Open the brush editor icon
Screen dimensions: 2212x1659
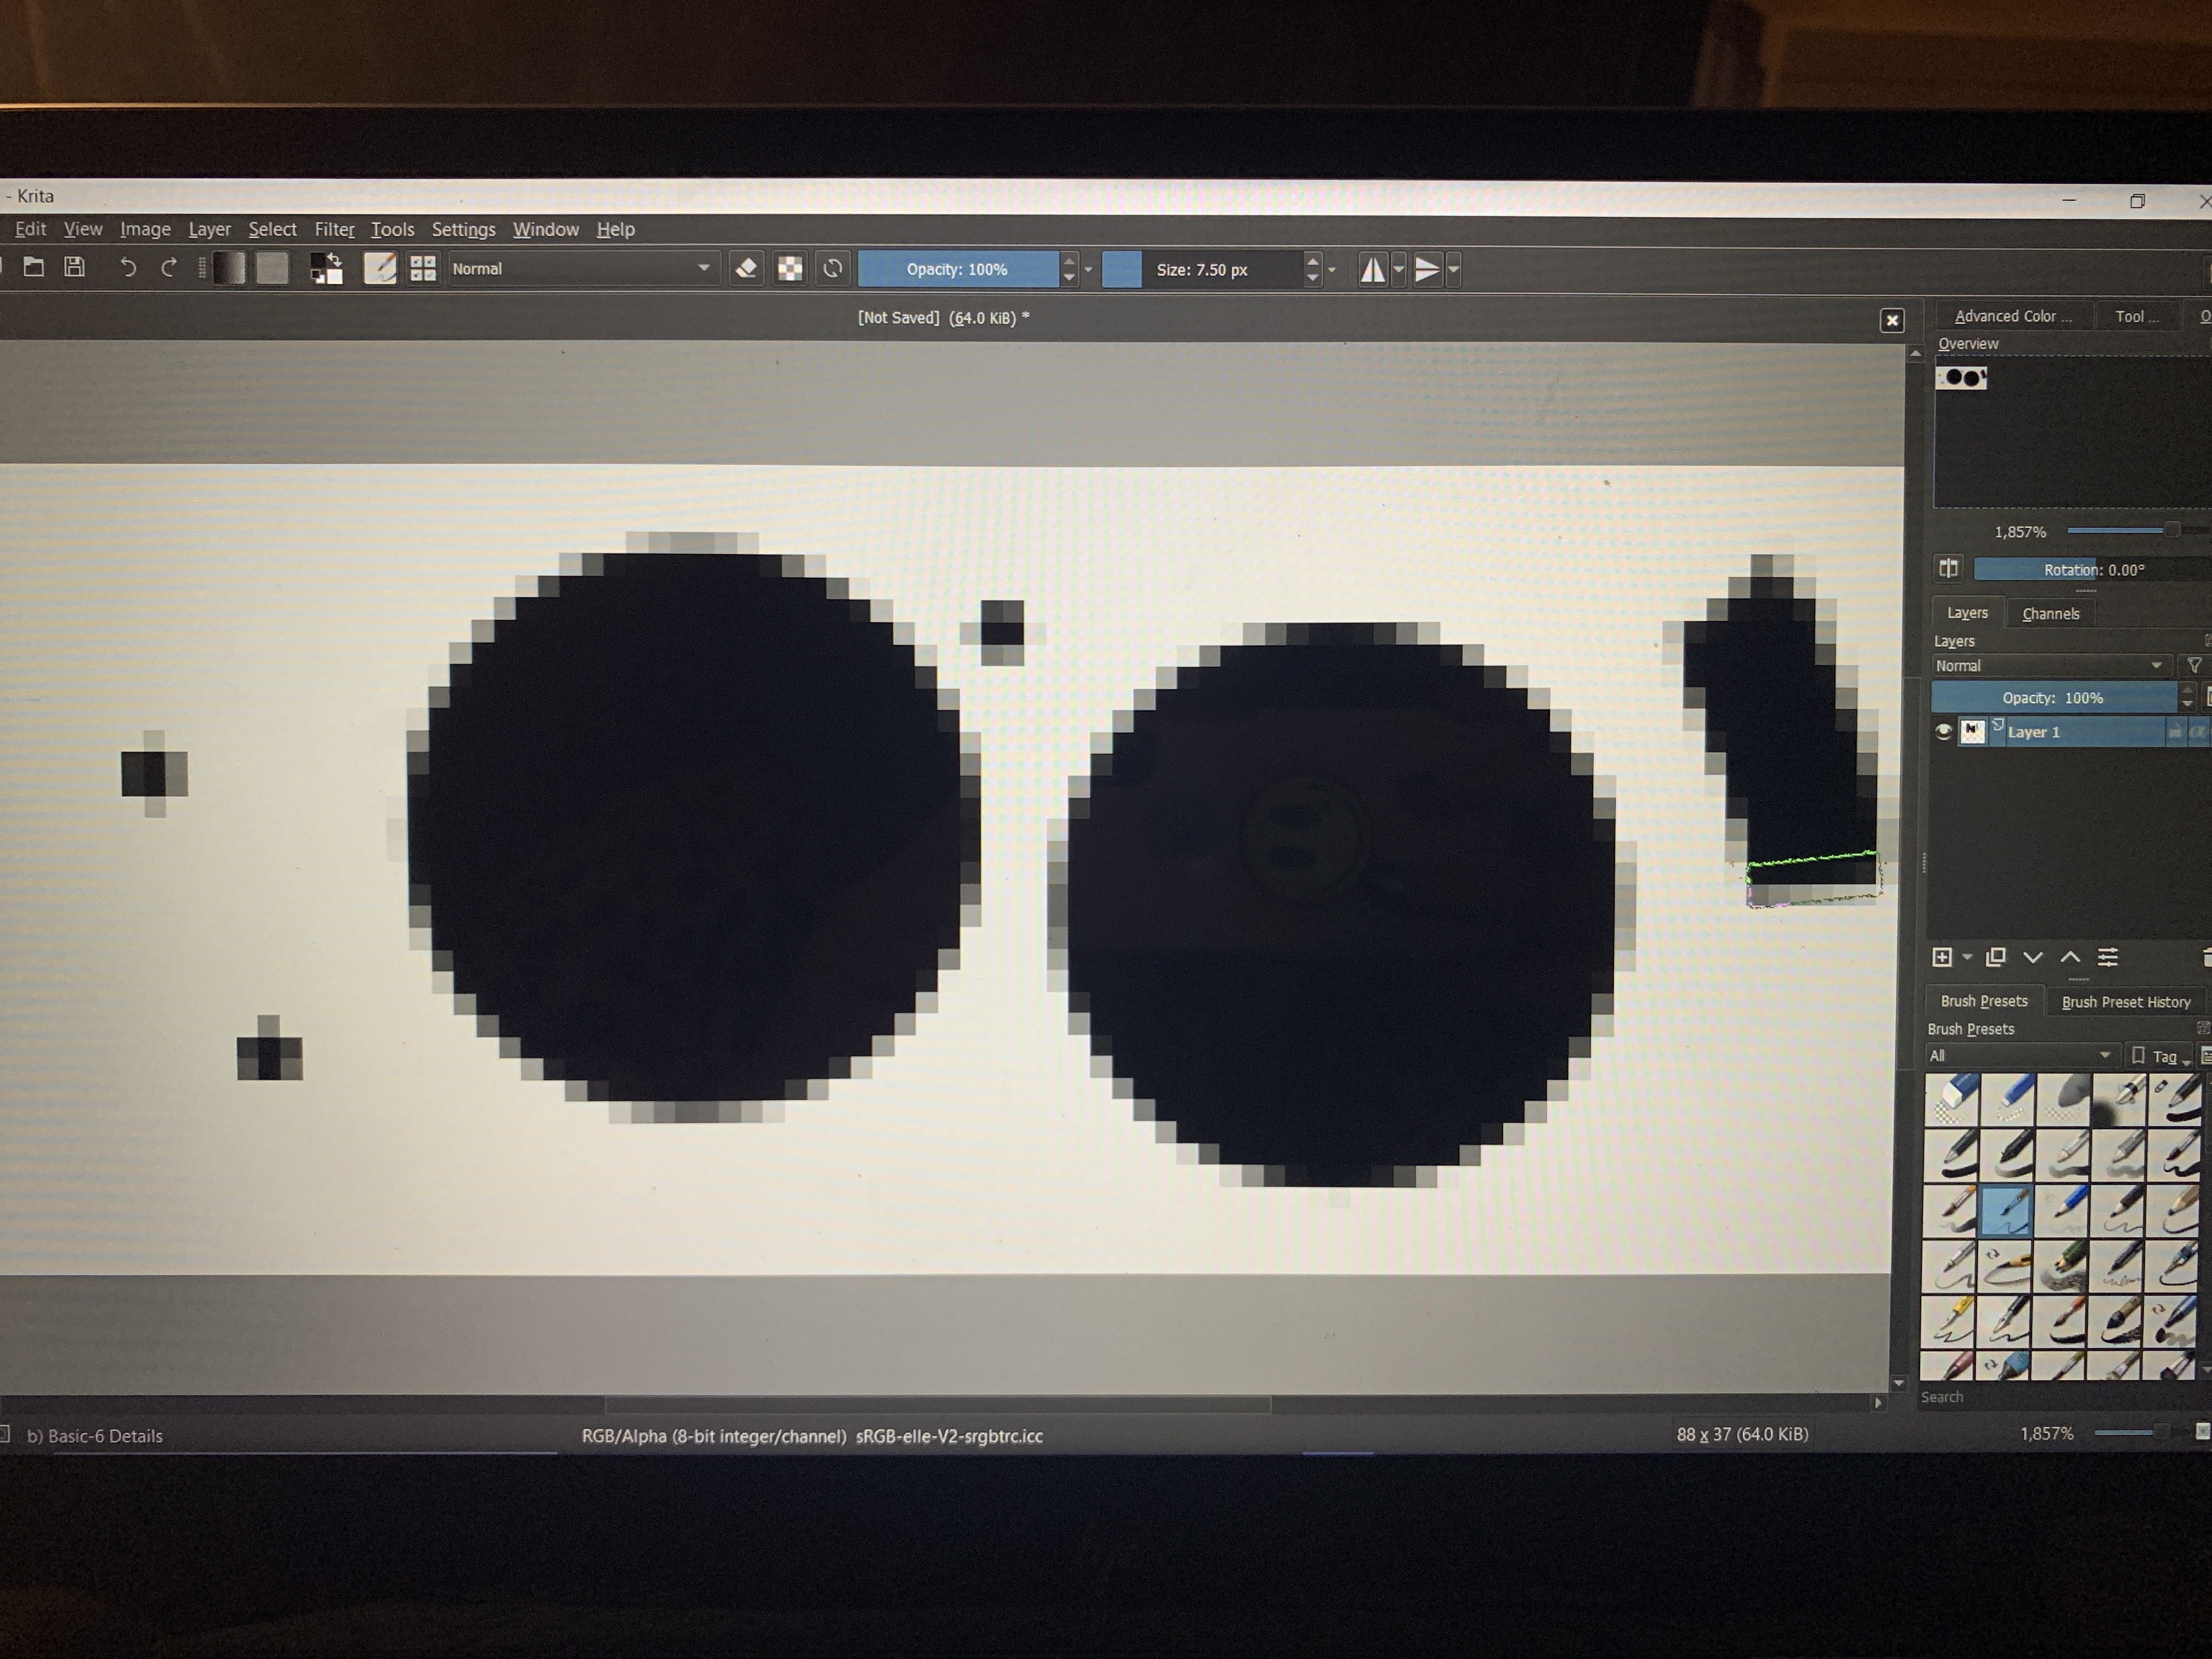380,268
